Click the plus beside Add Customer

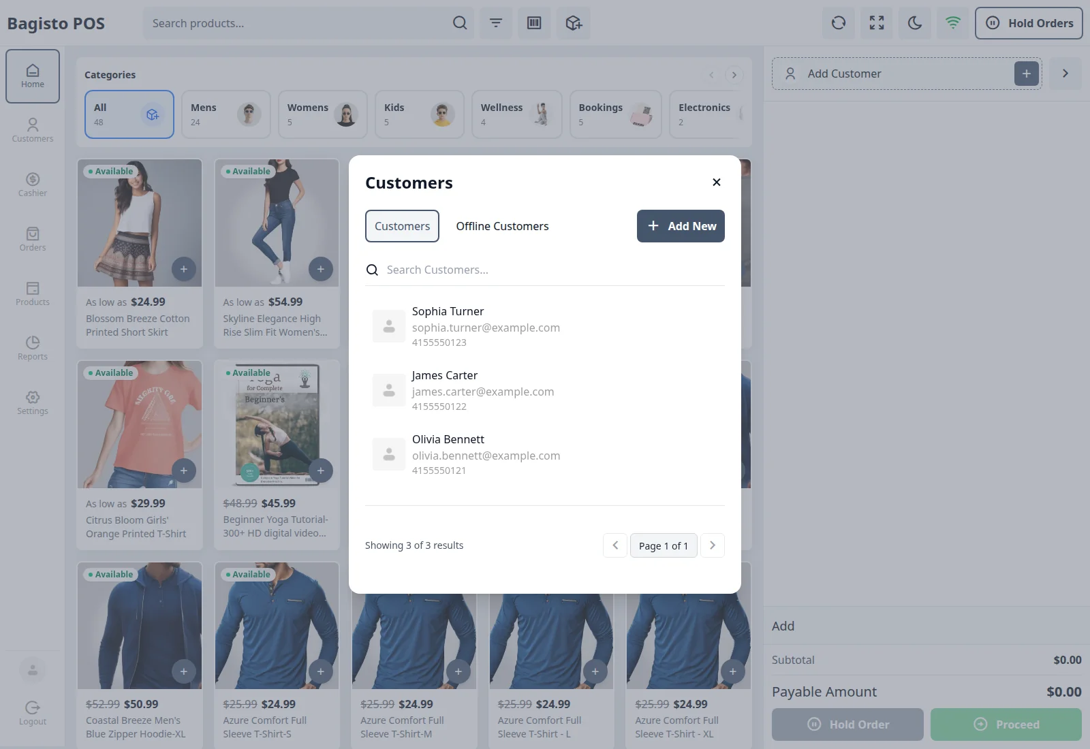click(1027, 74)
